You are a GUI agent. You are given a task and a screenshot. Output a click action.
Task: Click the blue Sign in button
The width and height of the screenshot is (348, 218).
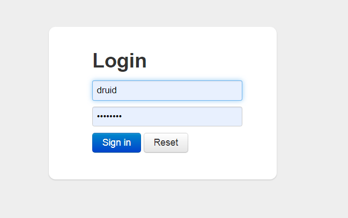116,142
